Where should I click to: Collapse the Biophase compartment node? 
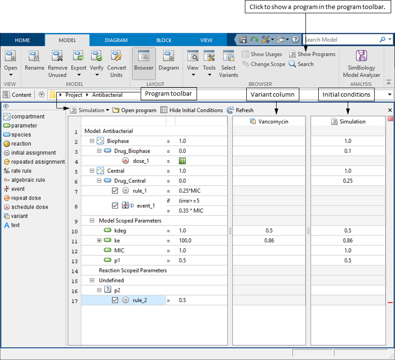tap(91, 141)
